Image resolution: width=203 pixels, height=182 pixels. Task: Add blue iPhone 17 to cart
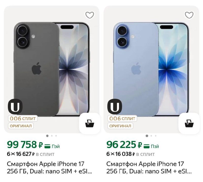[189, 123]
